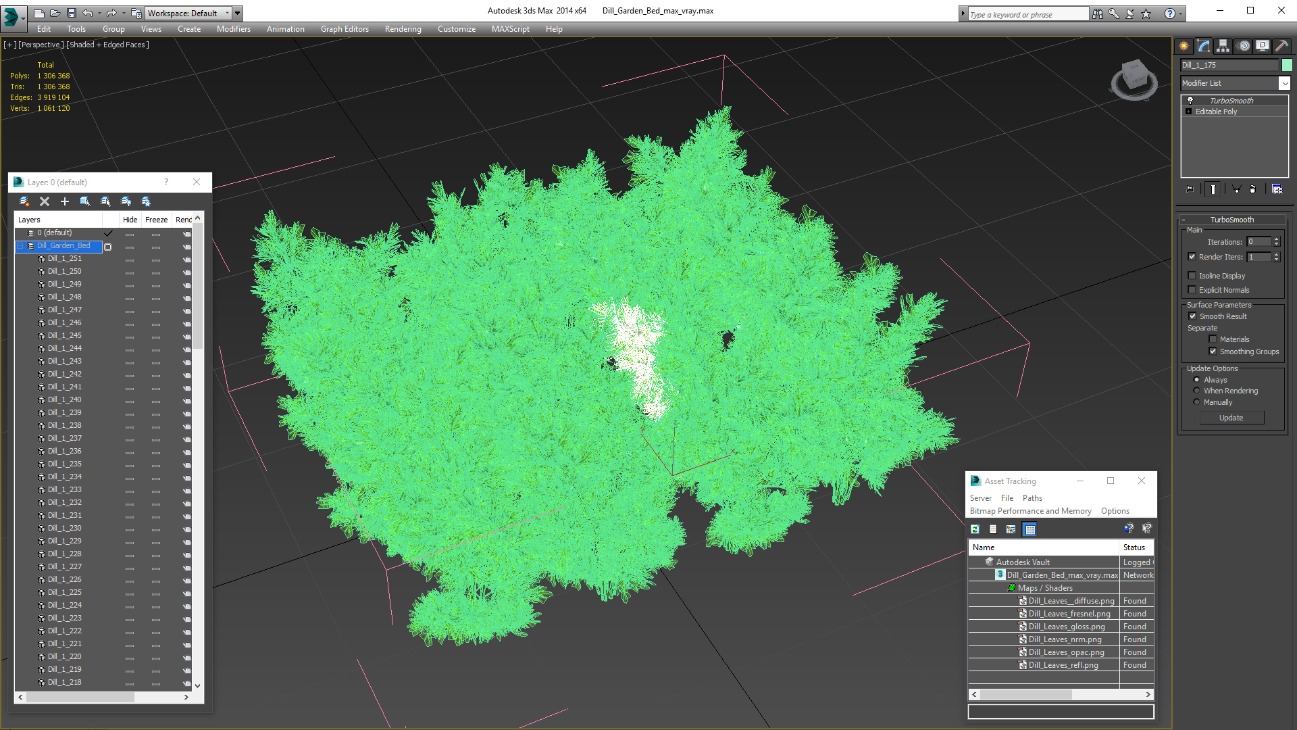Expand the Dill_Garden_Bed layer group
The height and width of the screenshot is (730, 1297).
(20, 245)
